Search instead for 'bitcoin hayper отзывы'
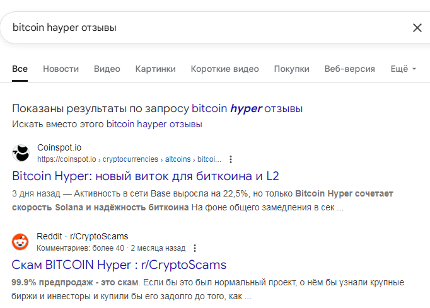Screen dimensions: 430x308 [154, 124]
